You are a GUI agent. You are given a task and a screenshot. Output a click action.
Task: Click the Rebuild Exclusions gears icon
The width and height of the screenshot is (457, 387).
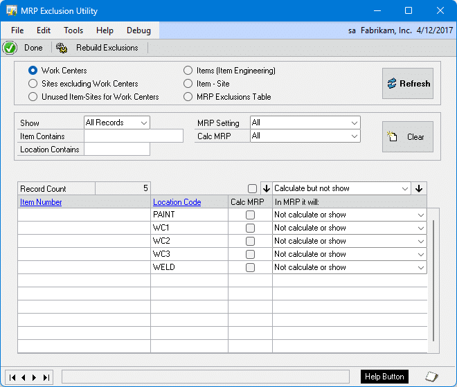point(62,48)
